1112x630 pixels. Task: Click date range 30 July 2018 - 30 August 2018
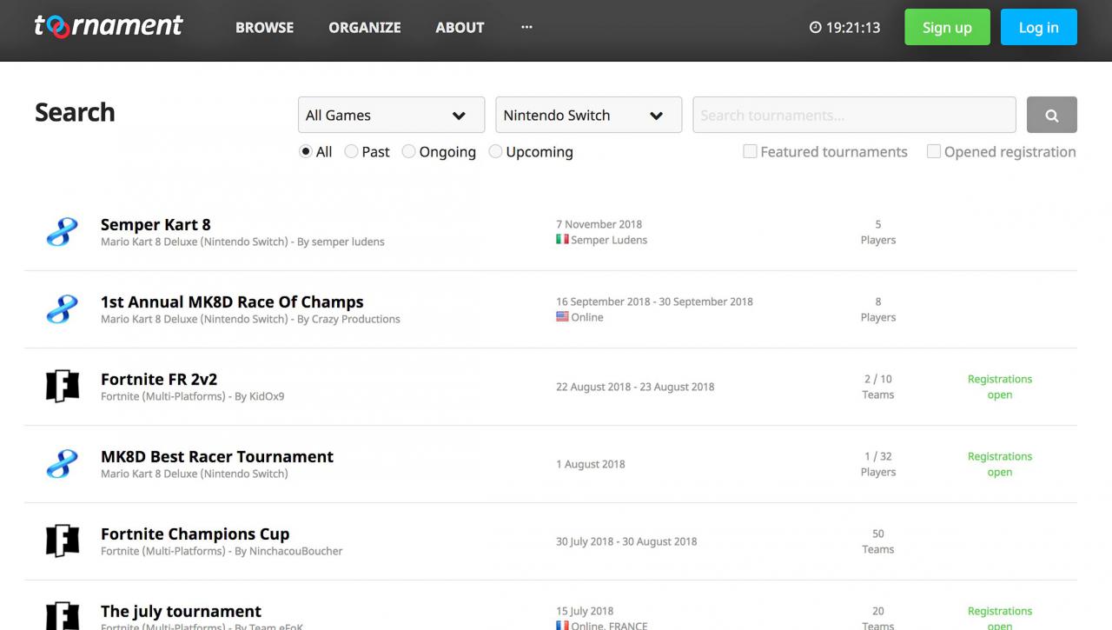click(x=626, y=541)
